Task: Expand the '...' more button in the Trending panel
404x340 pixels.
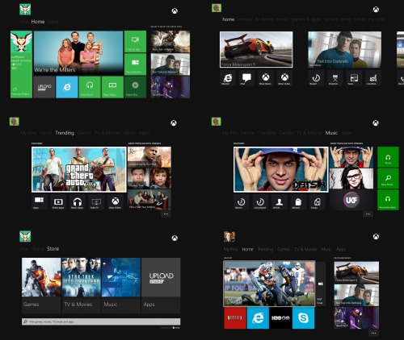Action: tap(166, 214)
